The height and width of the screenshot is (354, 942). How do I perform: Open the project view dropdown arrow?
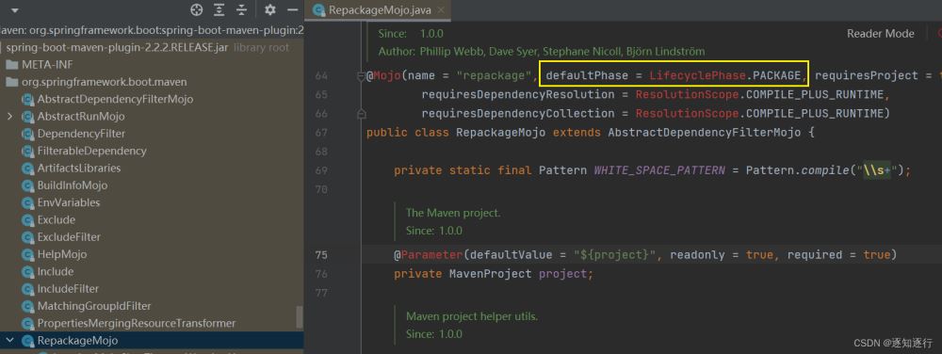[x=14, y=10]
